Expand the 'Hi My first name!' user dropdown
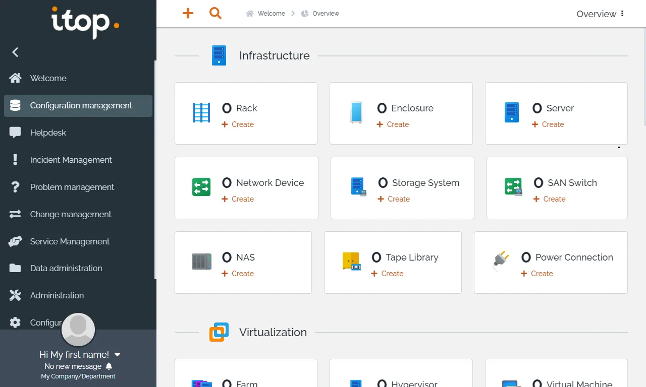The width and height of the screenshot is (646, 387). click(117, 355)
